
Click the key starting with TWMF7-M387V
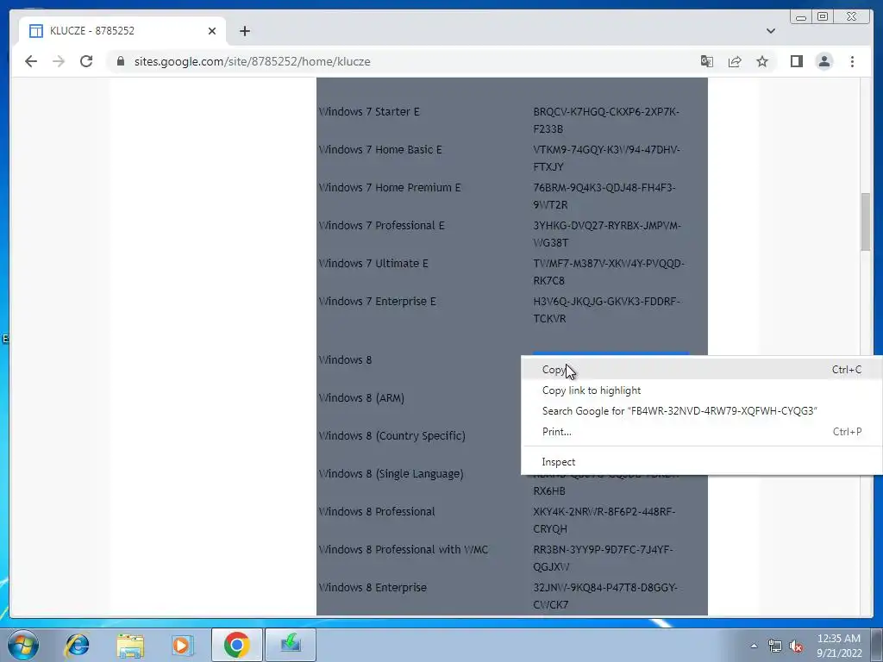(x=609, y=272)
